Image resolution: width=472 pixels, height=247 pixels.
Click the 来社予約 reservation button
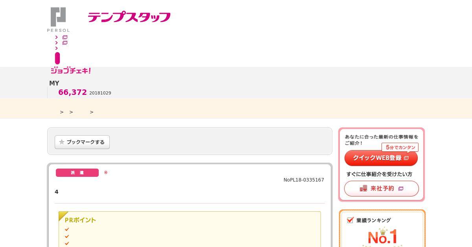pos(382,189)
